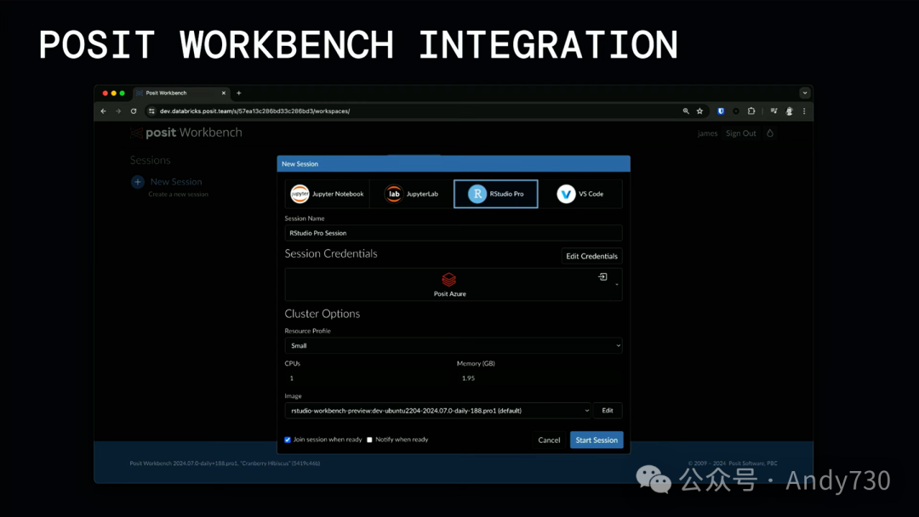This screenshot has width=919, height=517.
Task: Click the Posit Azure Databricks logo
Action: click(x=449, y=279)
